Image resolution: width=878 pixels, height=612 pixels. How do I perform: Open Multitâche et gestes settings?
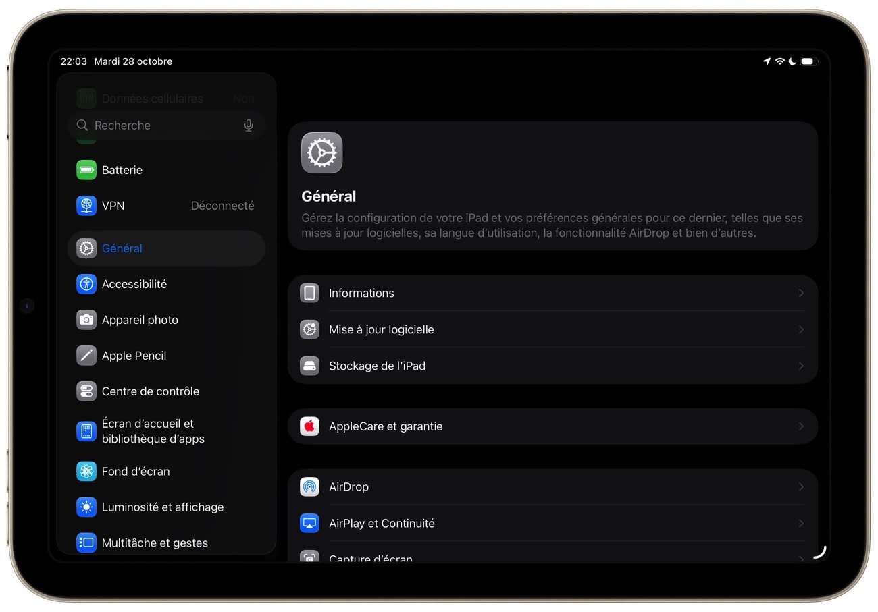(155, 543)
